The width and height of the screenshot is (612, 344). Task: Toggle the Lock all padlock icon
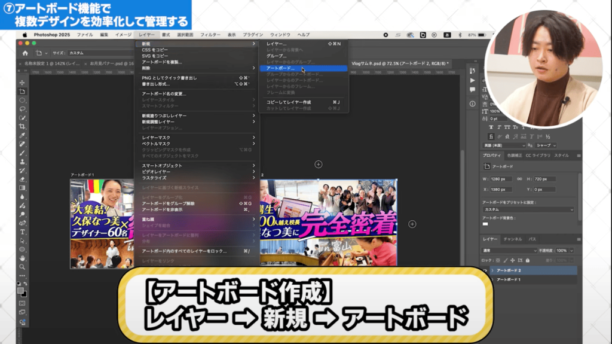(527, 260)
